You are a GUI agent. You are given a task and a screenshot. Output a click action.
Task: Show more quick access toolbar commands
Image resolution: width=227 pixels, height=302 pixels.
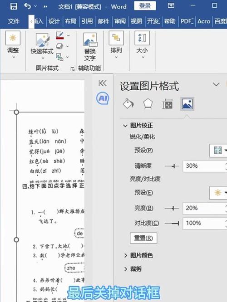(45, 7)
